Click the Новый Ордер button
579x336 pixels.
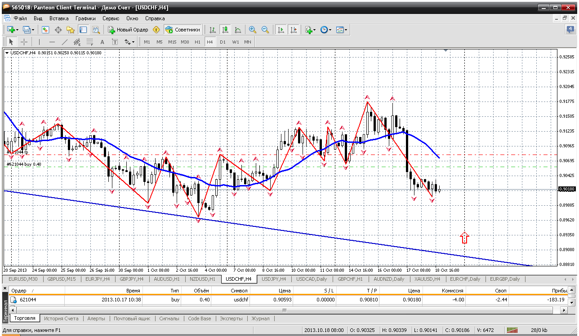[x=128, y=30]
